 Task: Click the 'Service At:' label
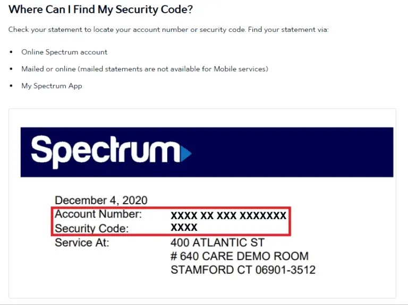82,242
